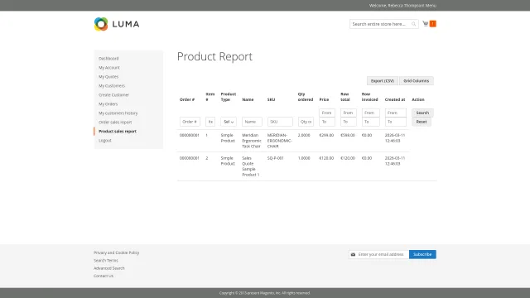This screenshot has height=298, width=530.
Task: Focus the Row total From field
Action: [x=349, y=113]
